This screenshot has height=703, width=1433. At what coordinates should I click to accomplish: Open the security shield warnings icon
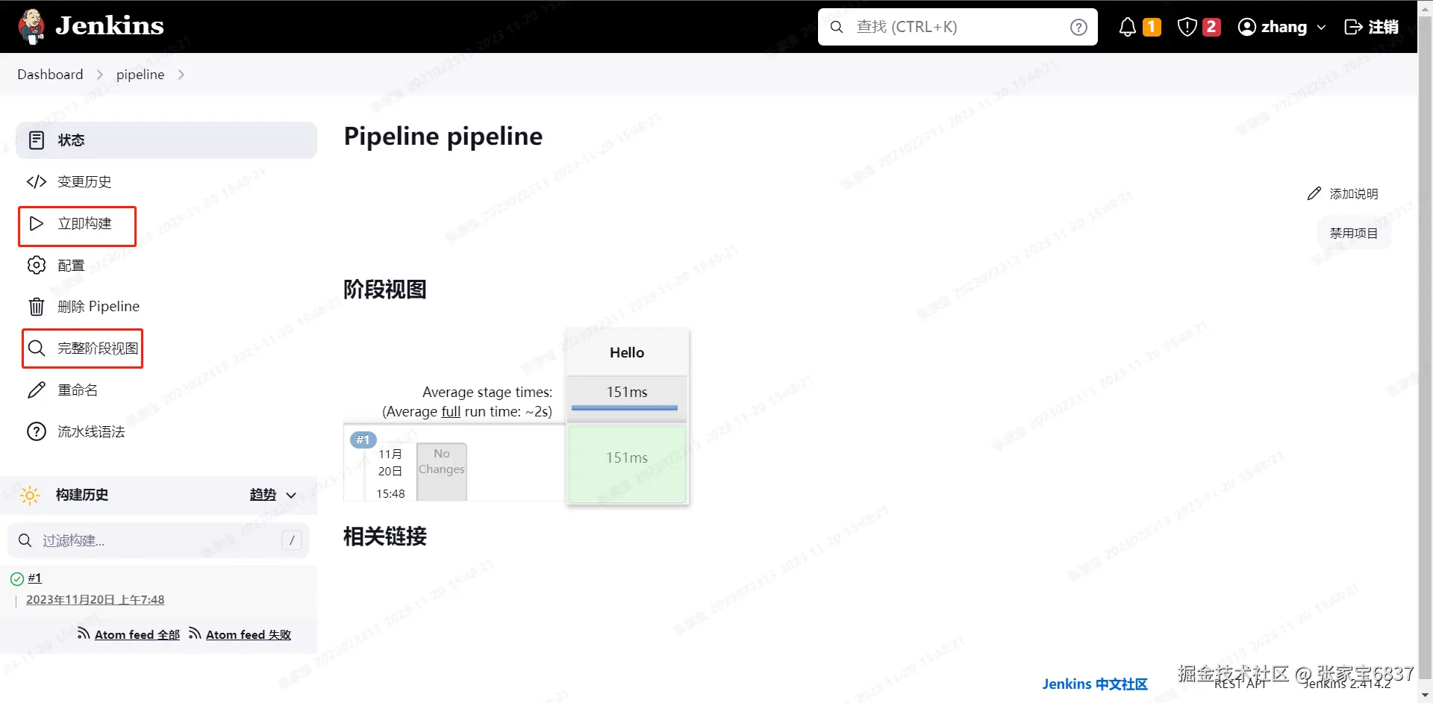(x=1187, y=27)
